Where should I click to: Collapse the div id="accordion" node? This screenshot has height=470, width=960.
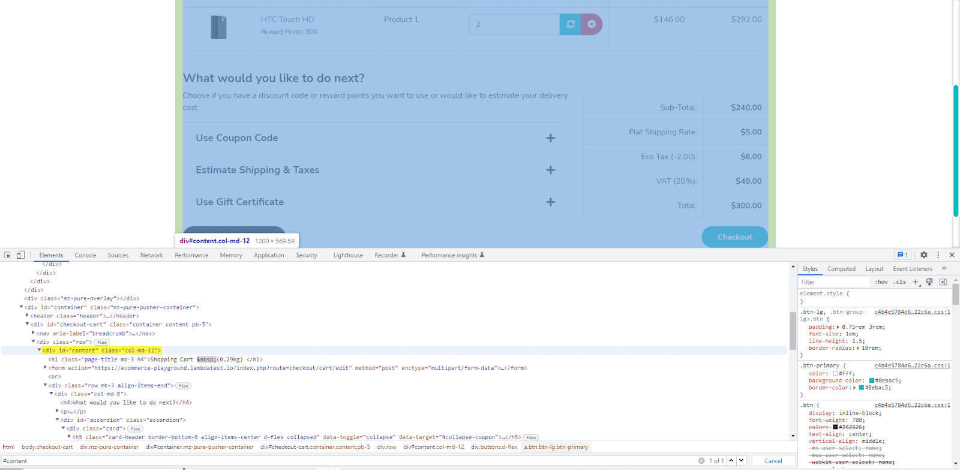pos(57,420)
